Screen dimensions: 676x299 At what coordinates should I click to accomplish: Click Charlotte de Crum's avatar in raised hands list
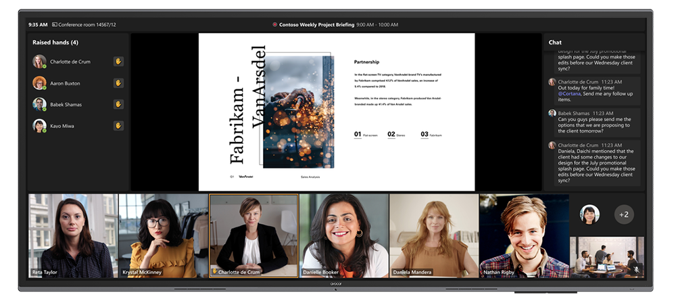click(39, 62)
